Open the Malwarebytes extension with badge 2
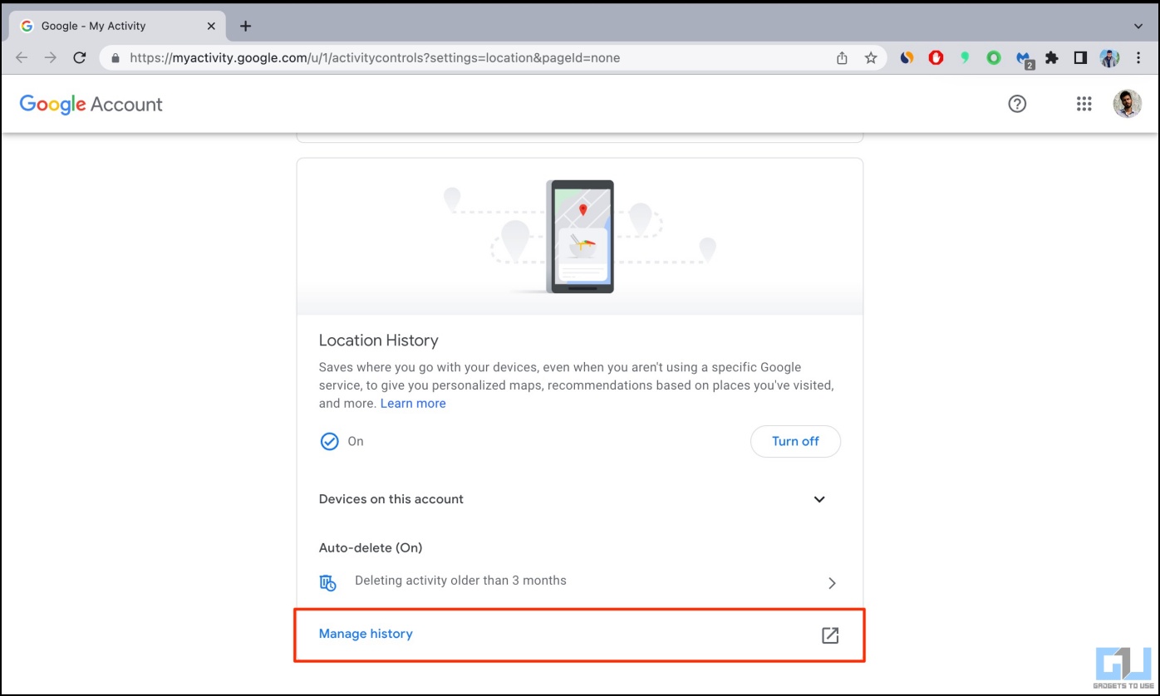Image resolution: width=1160 pixels, height=696 pixels. [x=1024, y=59]
